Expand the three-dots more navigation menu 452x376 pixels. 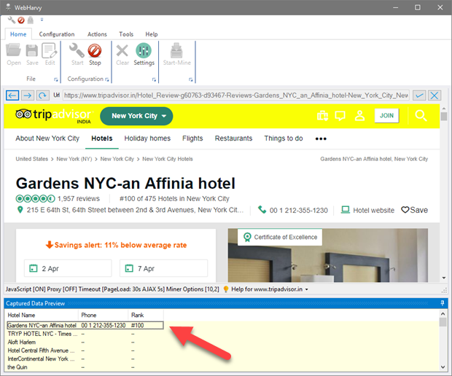coord(321,138)
